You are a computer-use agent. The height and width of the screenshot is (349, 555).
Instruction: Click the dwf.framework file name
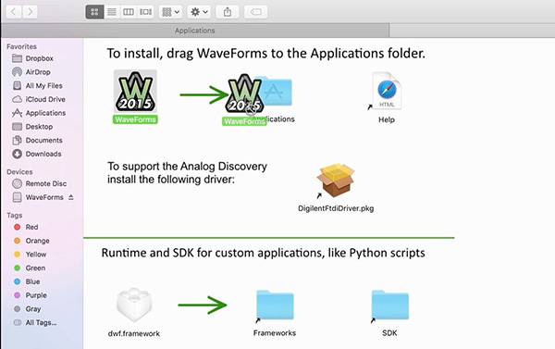[134, 333]
